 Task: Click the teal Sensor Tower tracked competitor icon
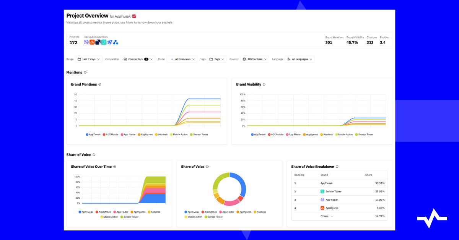point(104,42)
